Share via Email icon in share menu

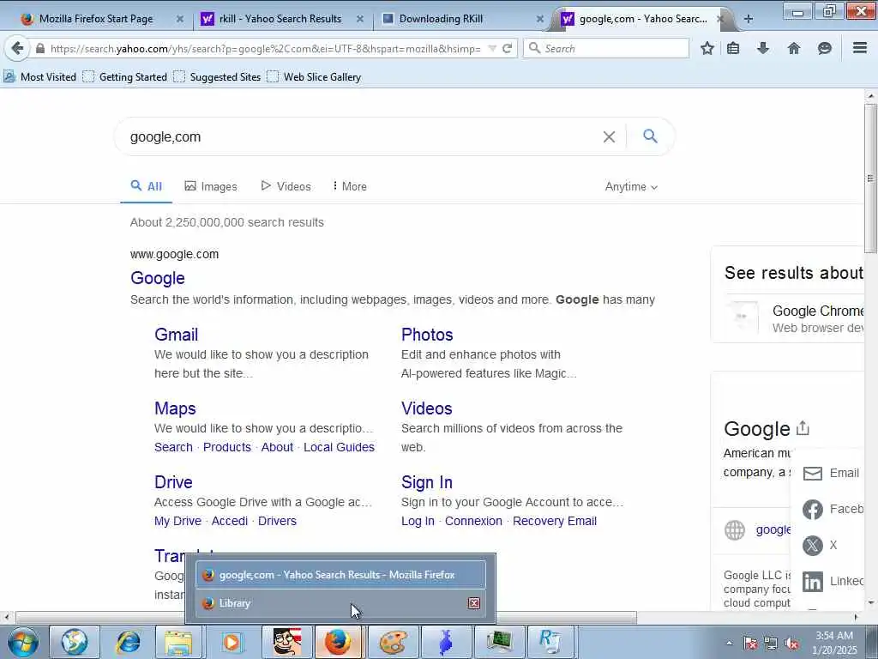click(813, 474)
